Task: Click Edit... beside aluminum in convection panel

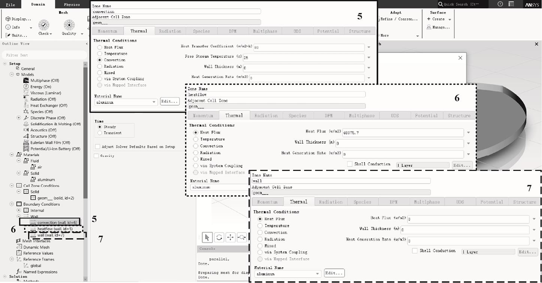Action: [170, 102]
